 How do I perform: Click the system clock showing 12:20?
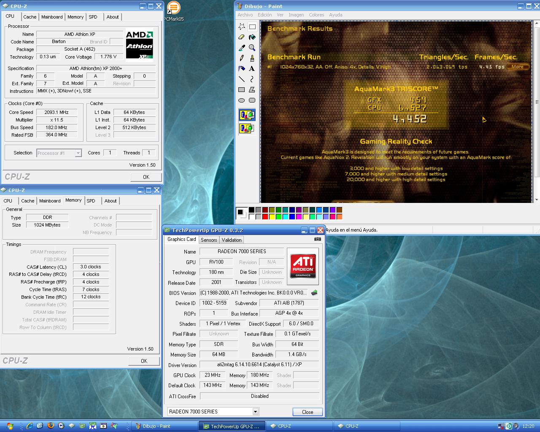click(528, 426)
